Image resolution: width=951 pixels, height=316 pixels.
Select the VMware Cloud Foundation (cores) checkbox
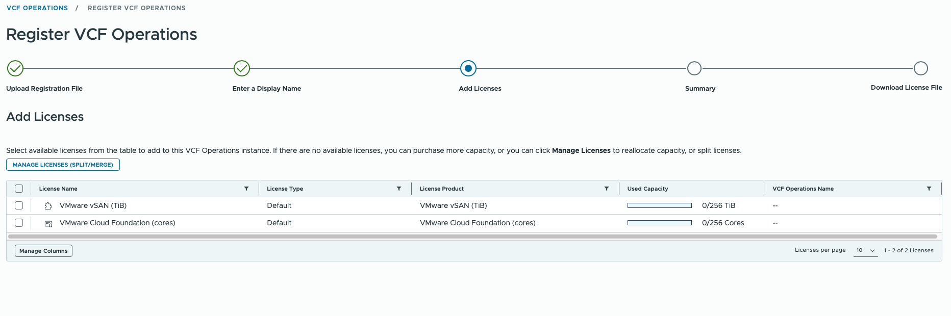coord(19,223)
